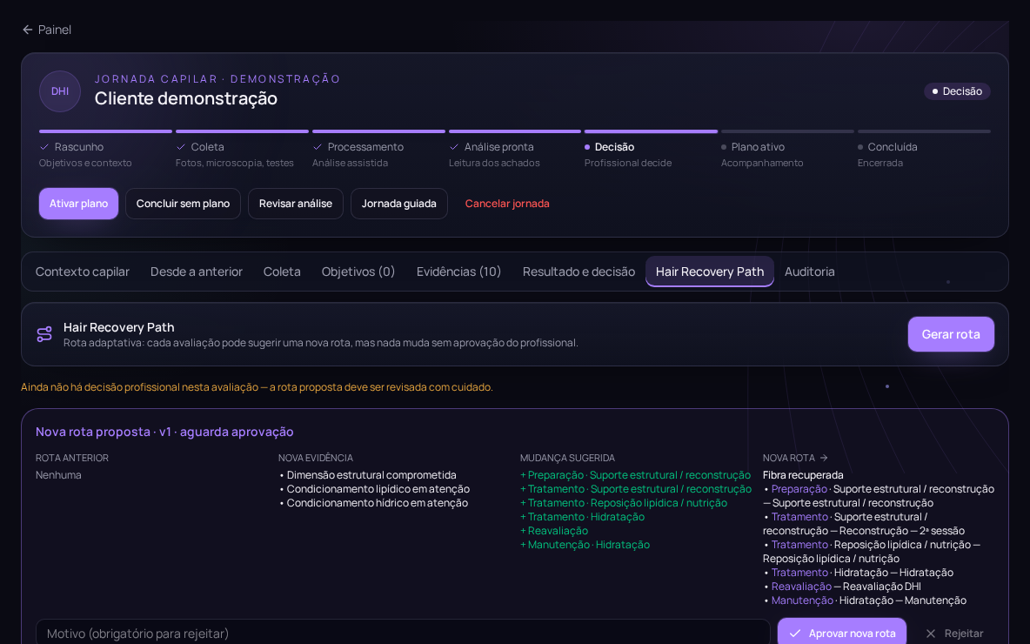
Task: Click Cancelar jornada link
Action: (x=507, y=204)
